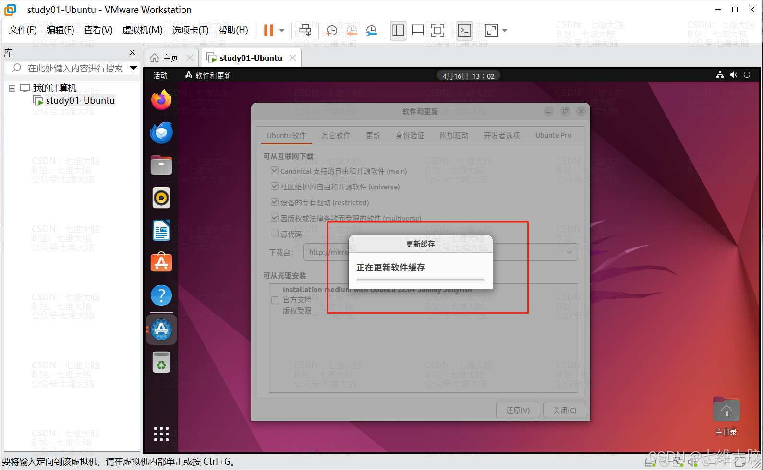Image resolution: width=763 pixels, height=470 pixels.
Task: Select 我的计算机 in the library
Action: [54, 88]
